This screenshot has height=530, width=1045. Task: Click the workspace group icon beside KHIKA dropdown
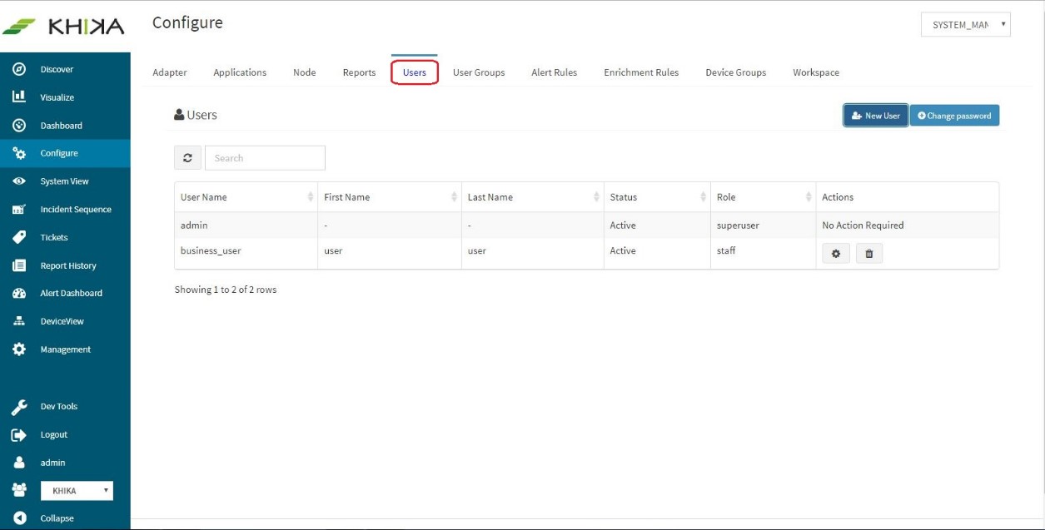point(17,490)
